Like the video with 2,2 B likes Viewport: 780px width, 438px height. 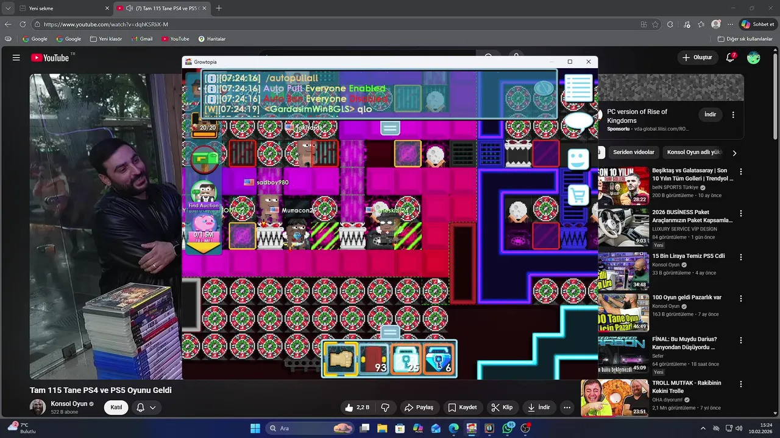tap(357, 407)
